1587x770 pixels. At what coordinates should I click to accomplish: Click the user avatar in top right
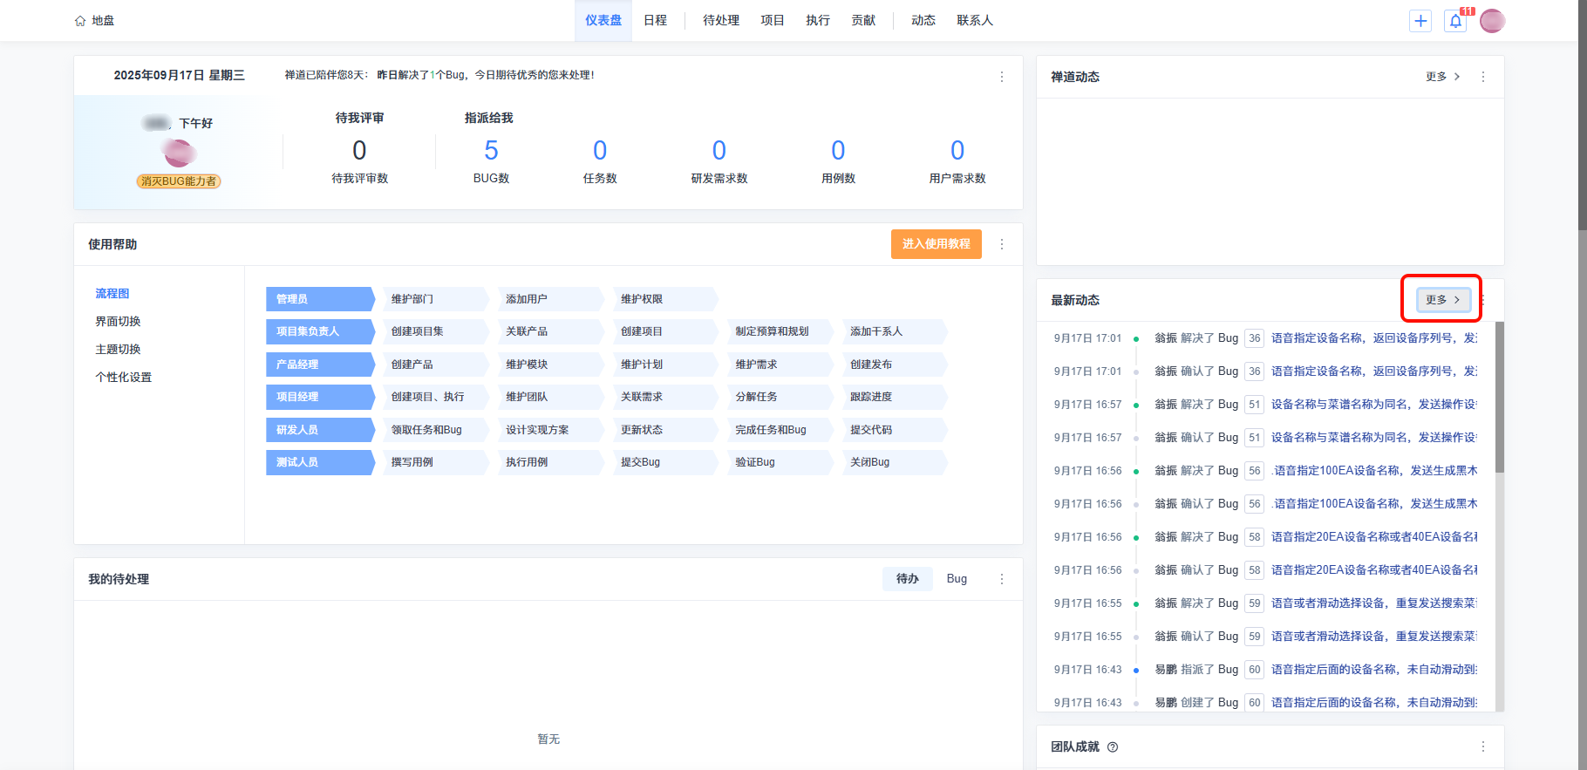click(x=1492, y=21)
